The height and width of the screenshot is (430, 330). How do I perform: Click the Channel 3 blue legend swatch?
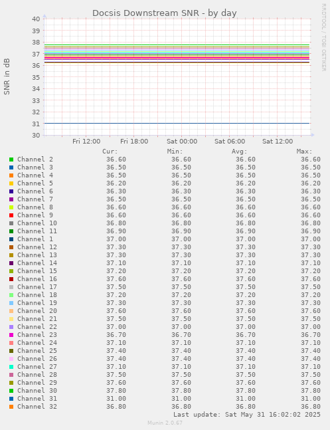click(11, 167)
